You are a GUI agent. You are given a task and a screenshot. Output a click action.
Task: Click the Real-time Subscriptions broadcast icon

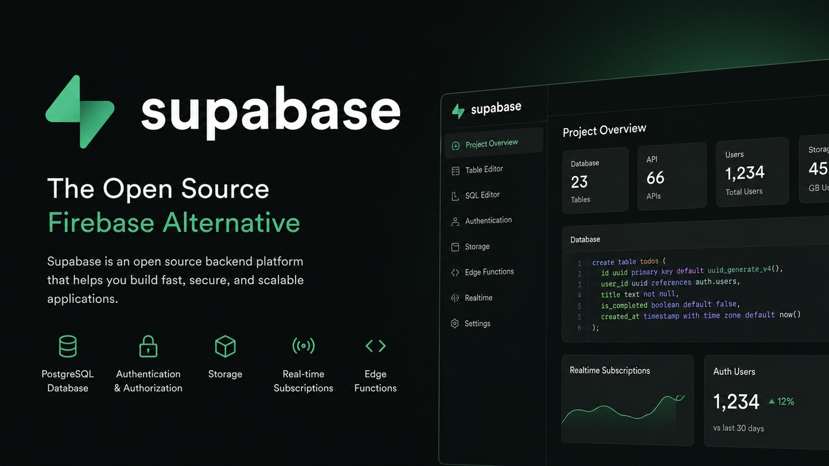[303, 346]
